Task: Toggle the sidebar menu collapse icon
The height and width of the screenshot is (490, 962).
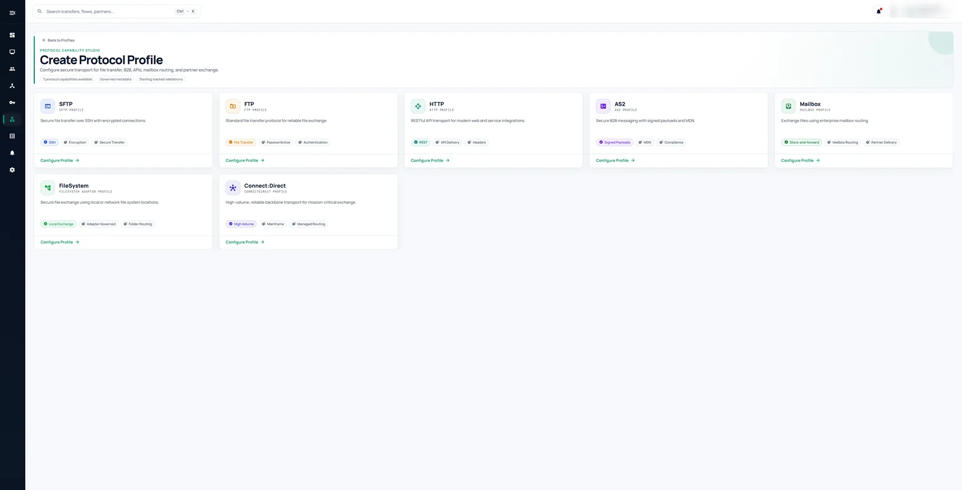Action: 12,13
